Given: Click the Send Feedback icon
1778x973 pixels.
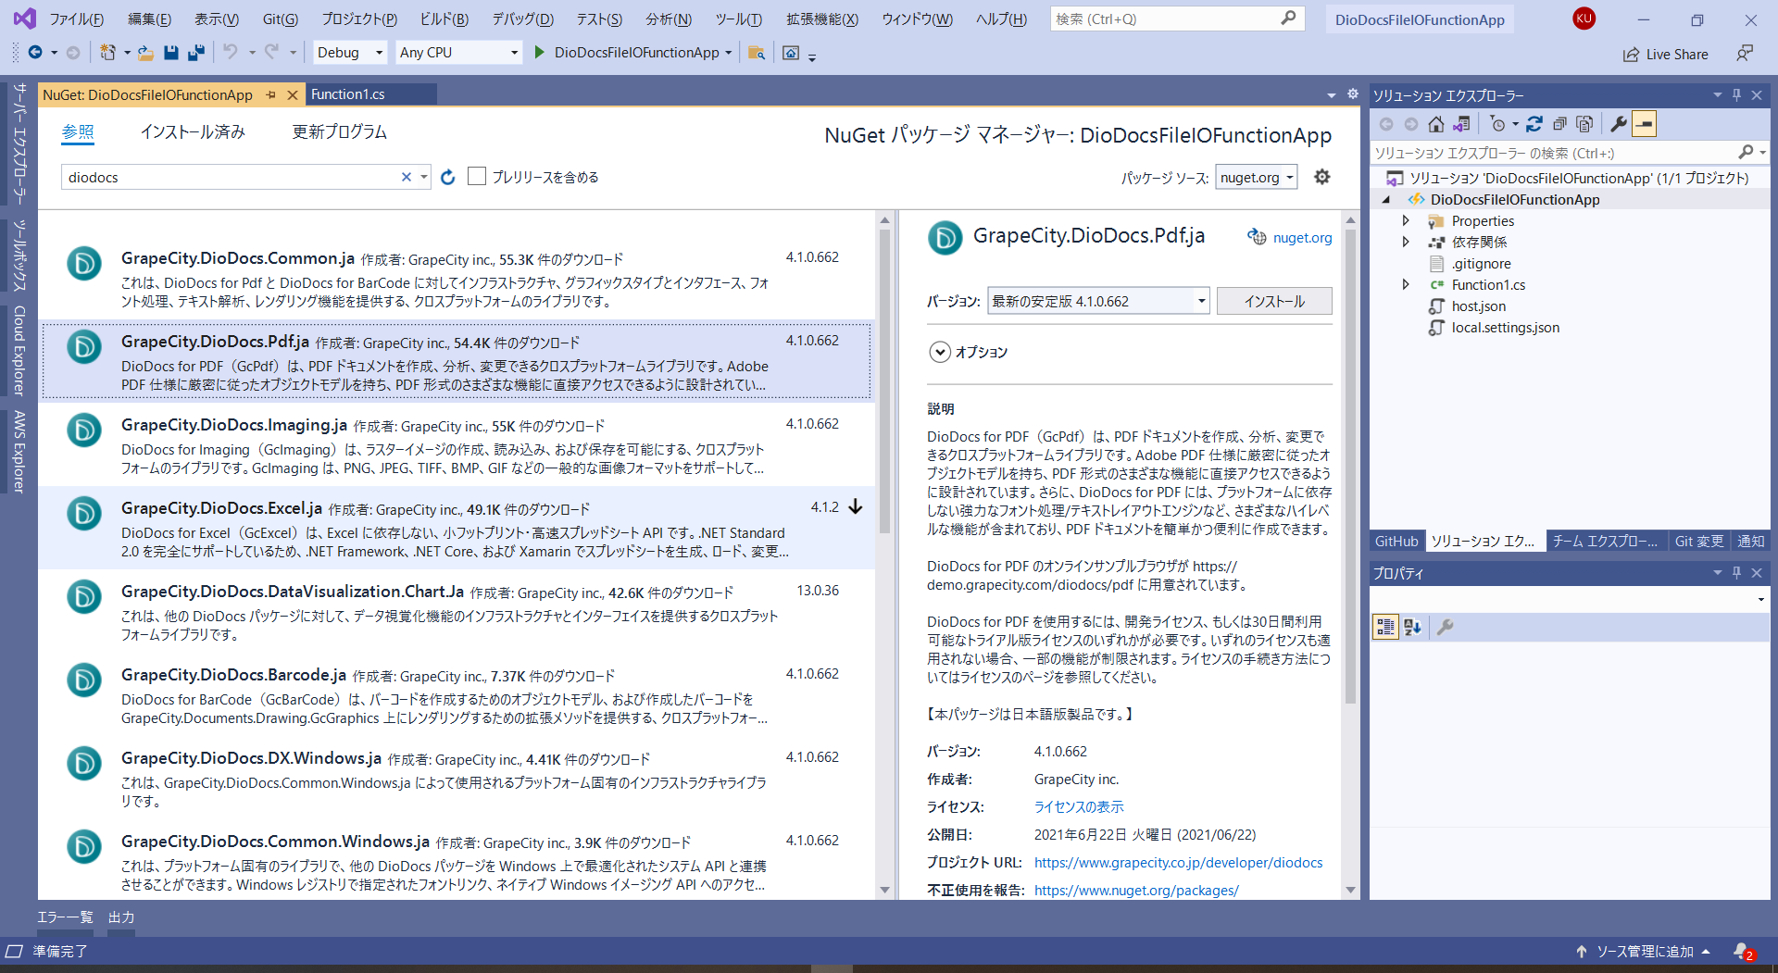Looking at the screenshot, I should tap(1745, 54).
